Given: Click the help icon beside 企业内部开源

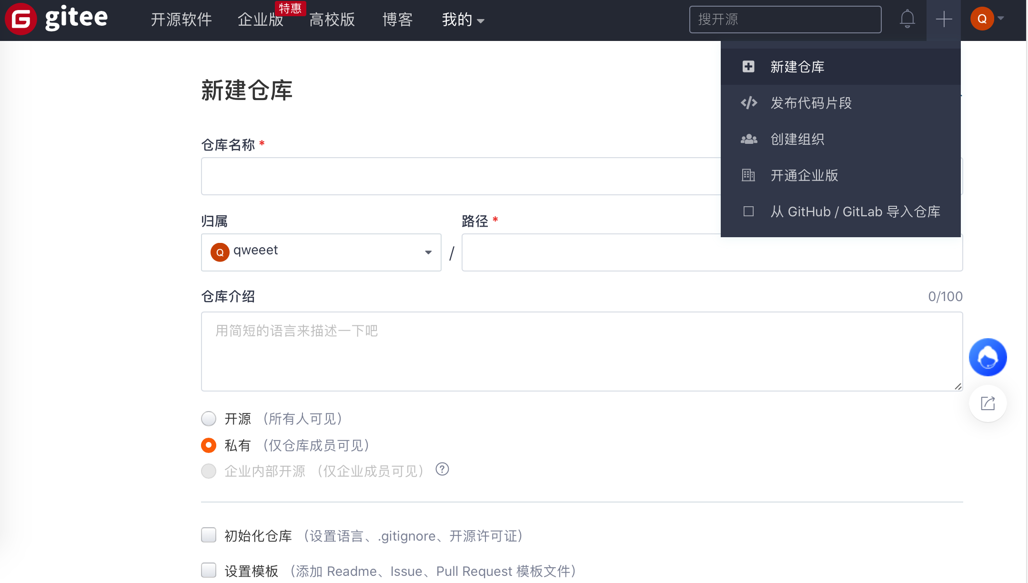Looking at the screenshot, I should (442, 470).
